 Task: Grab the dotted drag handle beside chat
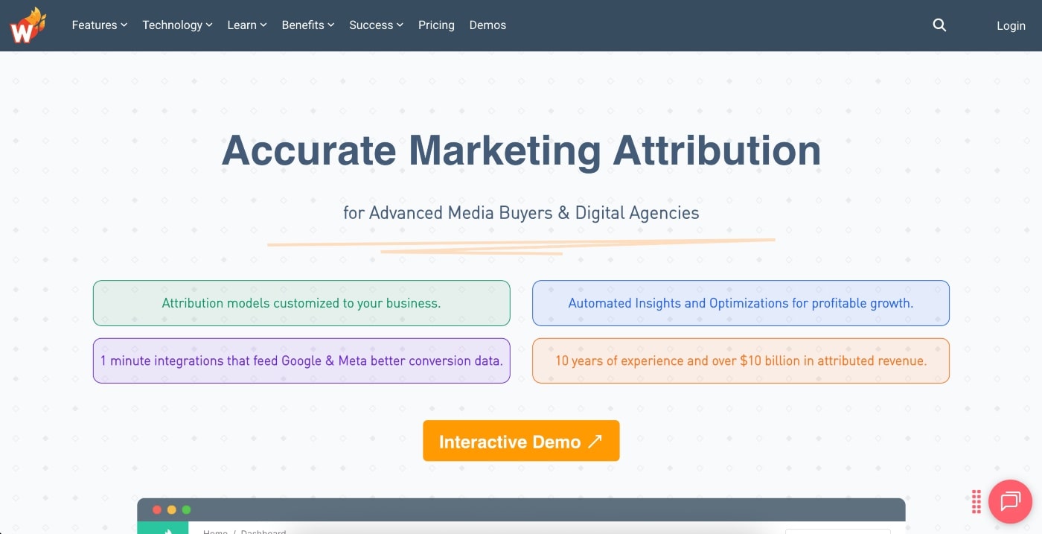(976, 501)
